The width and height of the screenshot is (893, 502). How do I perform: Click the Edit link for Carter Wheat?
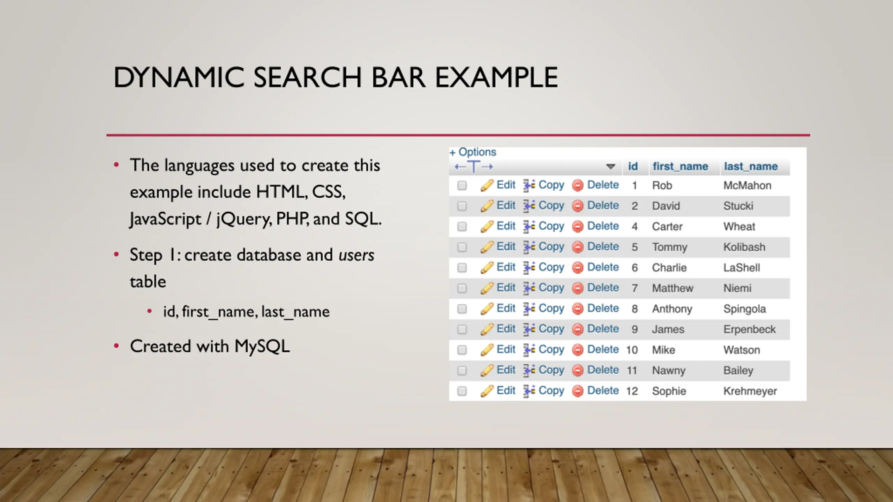pyautogui.click(x=506, y=226)
